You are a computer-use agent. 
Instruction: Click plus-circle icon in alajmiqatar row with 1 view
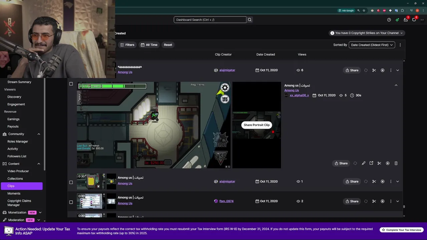point(382,182)
